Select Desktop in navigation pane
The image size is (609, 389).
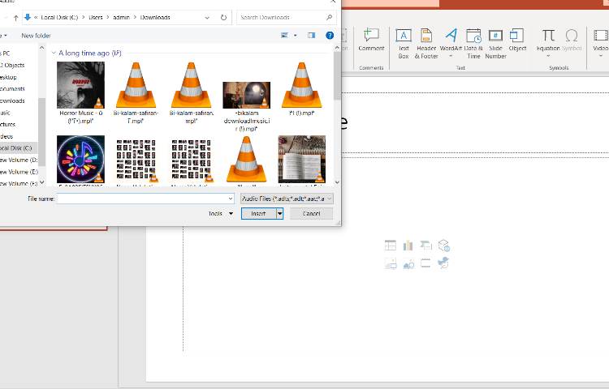[x=9, y=77]
